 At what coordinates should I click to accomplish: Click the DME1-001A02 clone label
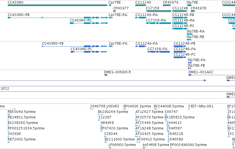click(201, 72)
